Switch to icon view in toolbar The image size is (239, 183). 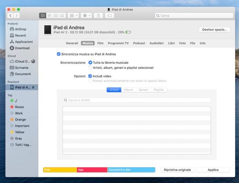[43, 15]
